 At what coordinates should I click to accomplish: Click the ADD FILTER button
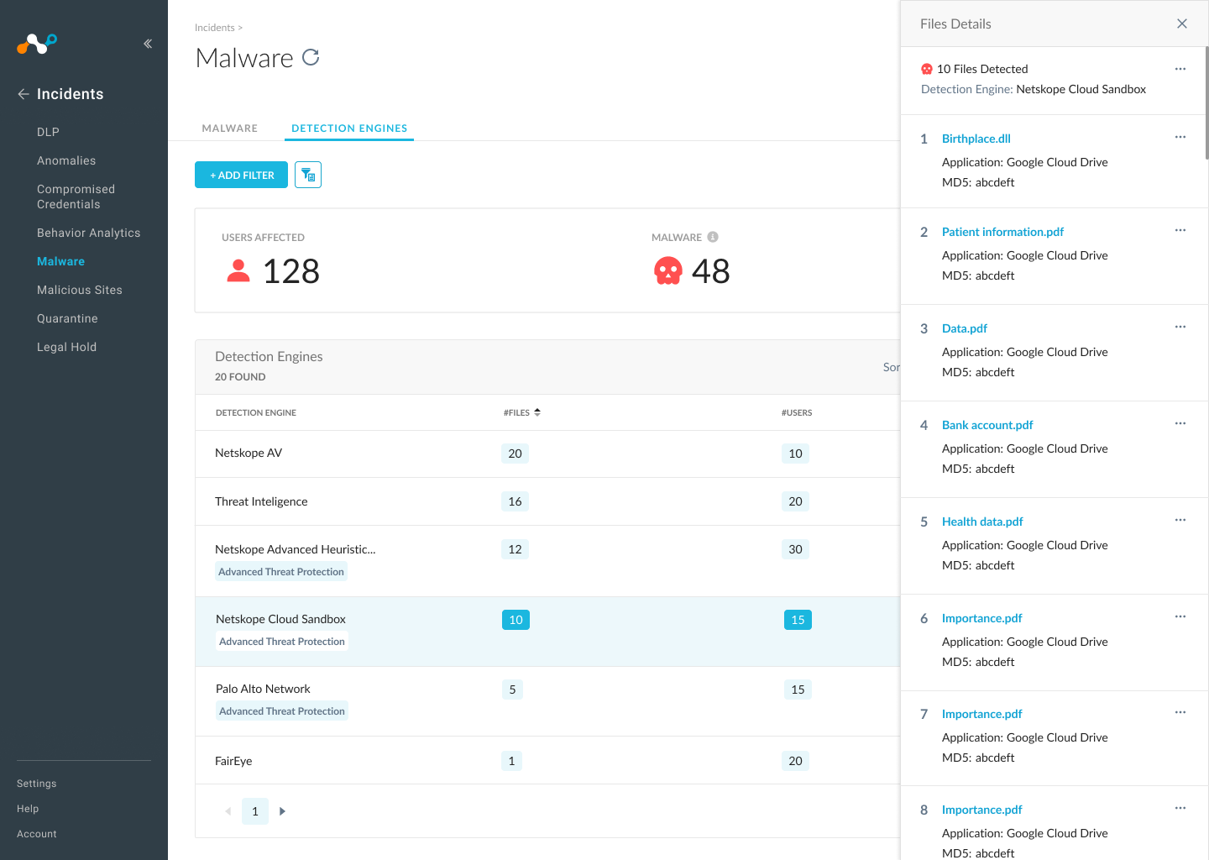pos(241,175)
